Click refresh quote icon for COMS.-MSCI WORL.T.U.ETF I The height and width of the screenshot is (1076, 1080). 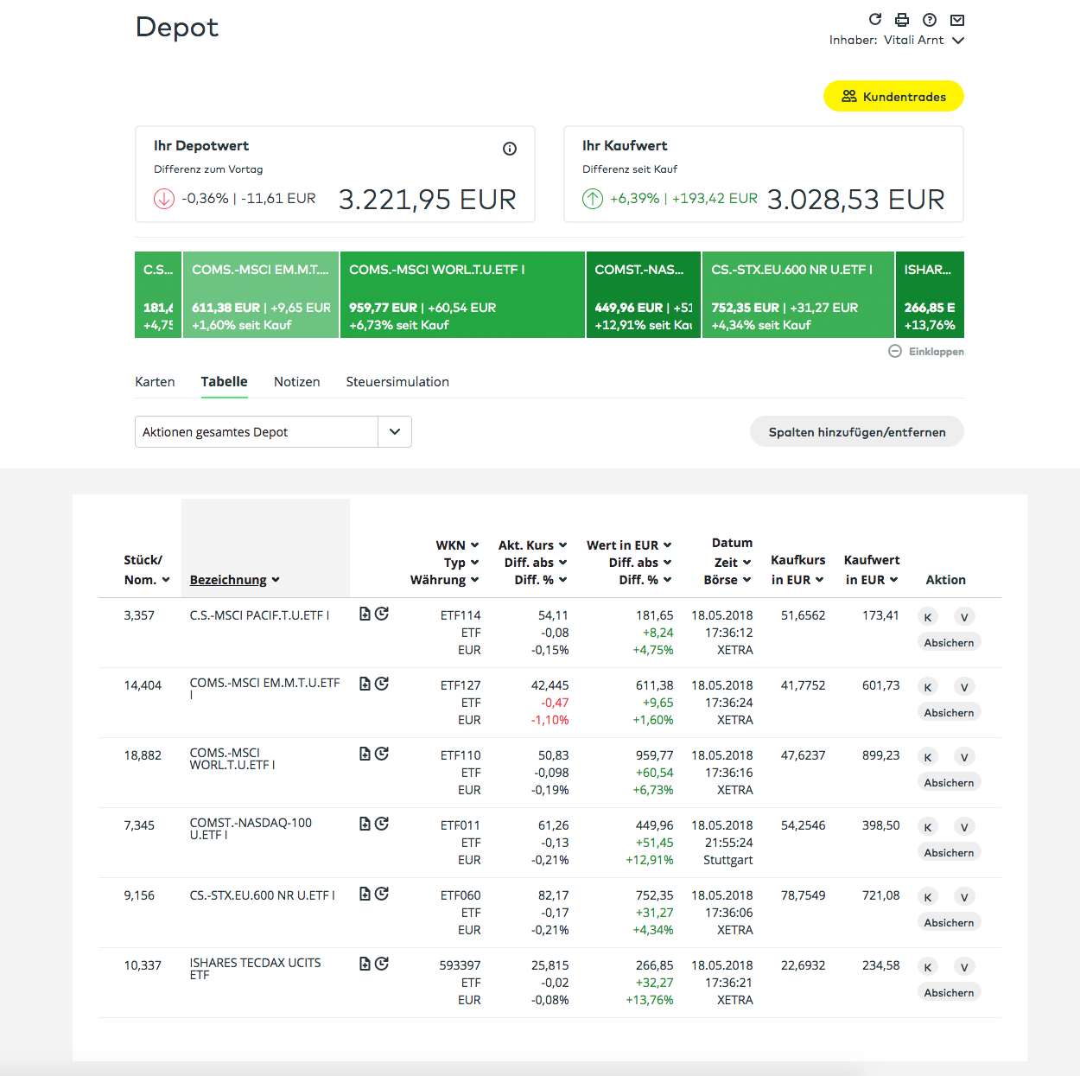382,754
